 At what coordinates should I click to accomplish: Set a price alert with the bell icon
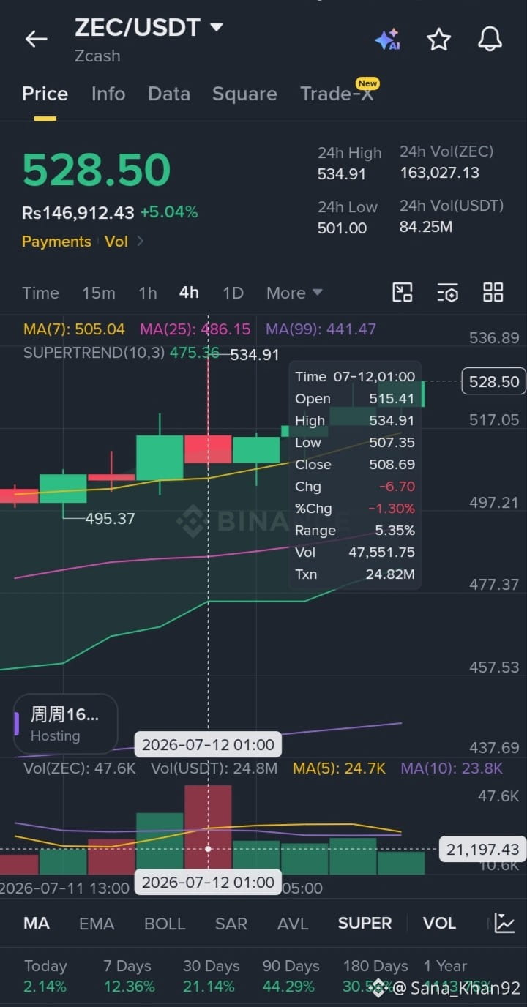pyautogui.click(x=490, y=40)
